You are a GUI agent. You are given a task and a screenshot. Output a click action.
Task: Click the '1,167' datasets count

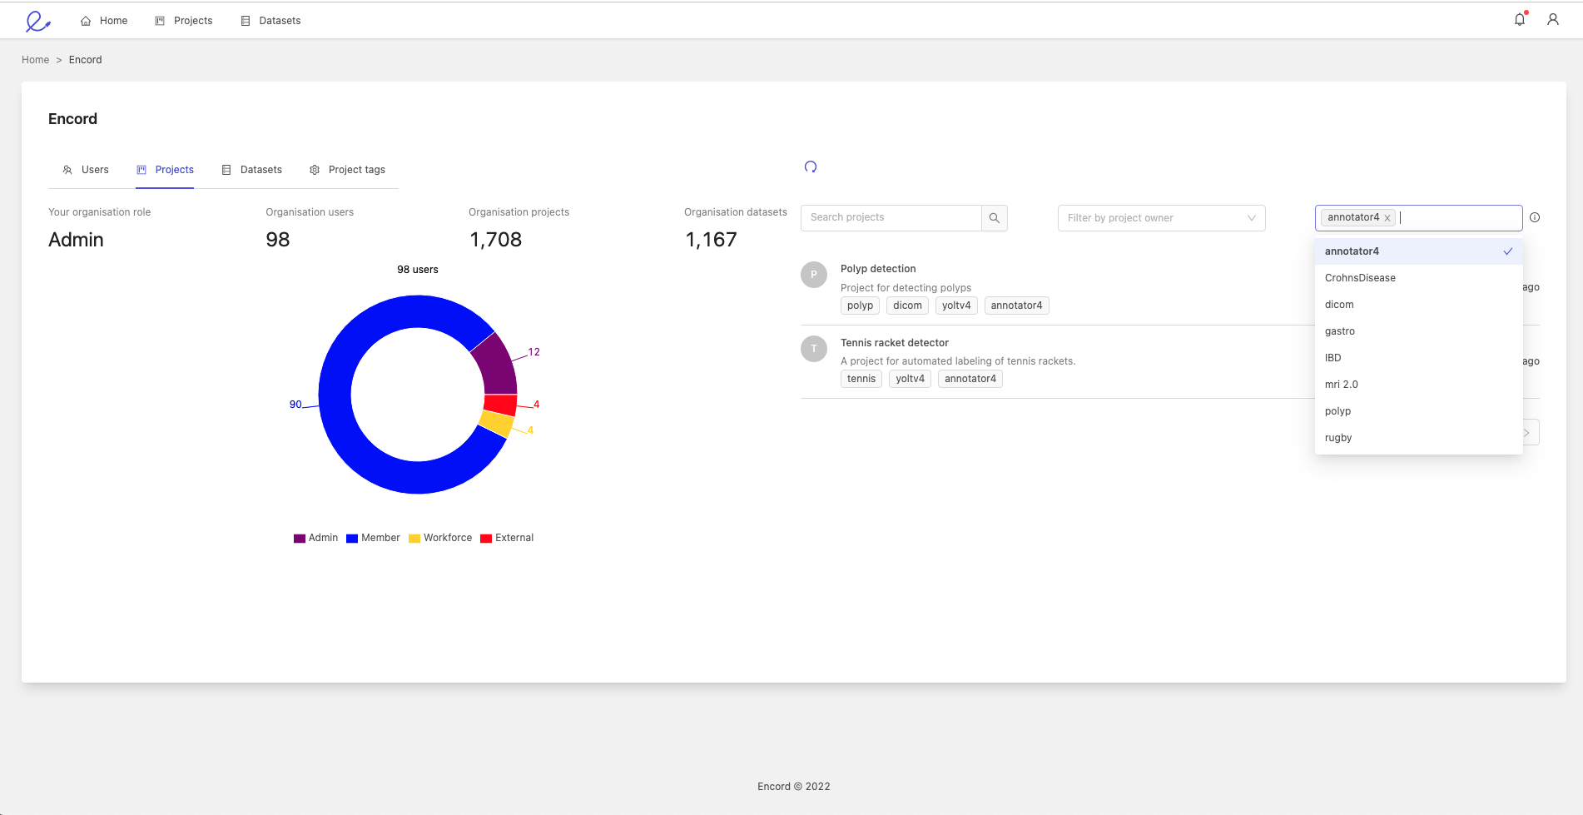(711, 240)
